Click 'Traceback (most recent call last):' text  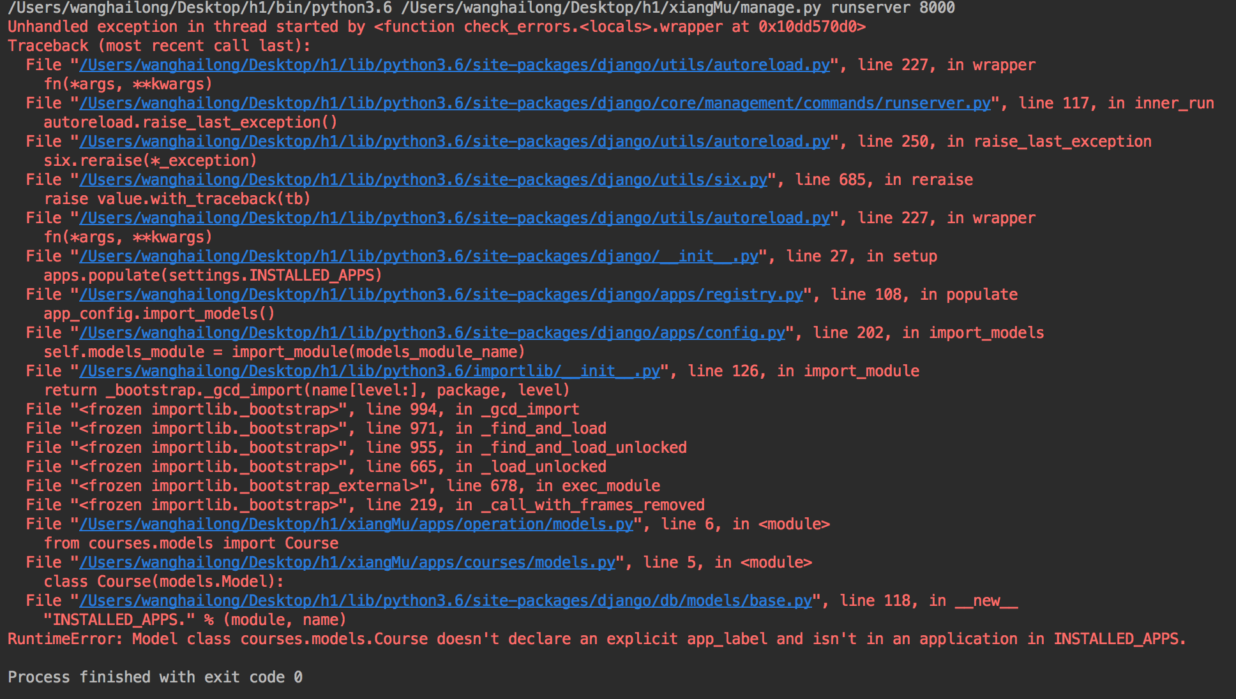[159, 46]
